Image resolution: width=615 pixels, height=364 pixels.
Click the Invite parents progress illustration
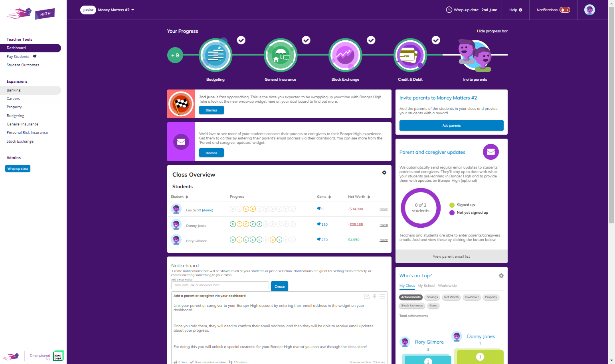click(475, 55)
